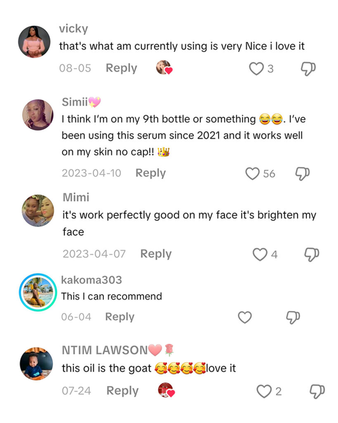338x423 pixels.
Task: Reply to kakoma303's recommendation comment
Action: pyautogui.click(x=120, y=317)
